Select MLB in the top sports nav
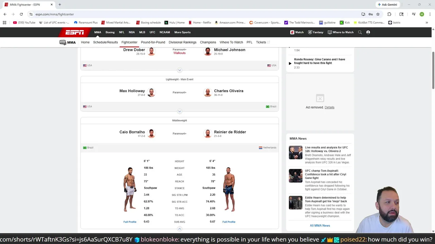The width and height of the screenshot is (435, 244). [x=142, y=32]
